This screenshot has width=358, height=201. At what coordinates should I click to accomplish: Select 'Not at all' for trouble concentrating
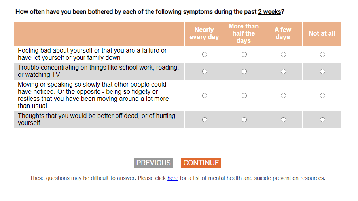point(322,72)
